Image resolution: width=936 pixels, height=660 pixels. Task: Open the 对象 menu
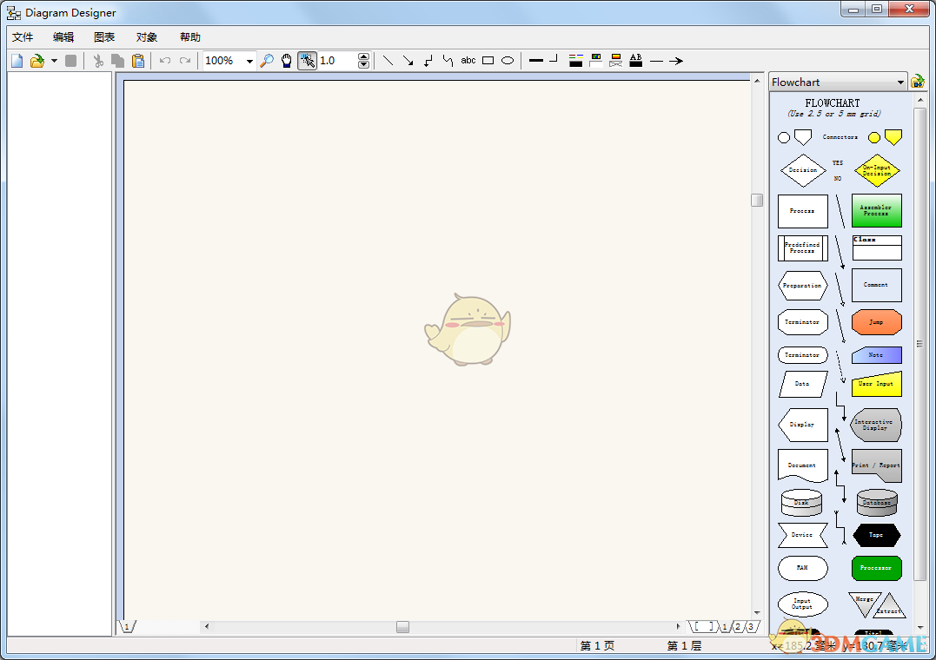147,37
